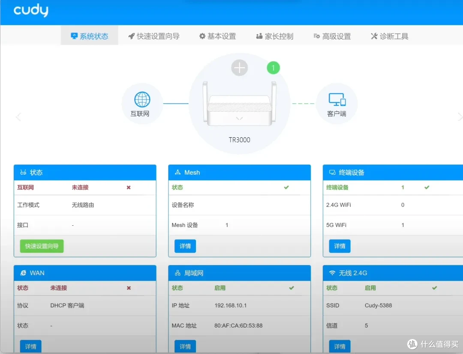Click the green check in 无线 2.4G 状态 row
Screen dimensions: 463x354
(434, 288)
